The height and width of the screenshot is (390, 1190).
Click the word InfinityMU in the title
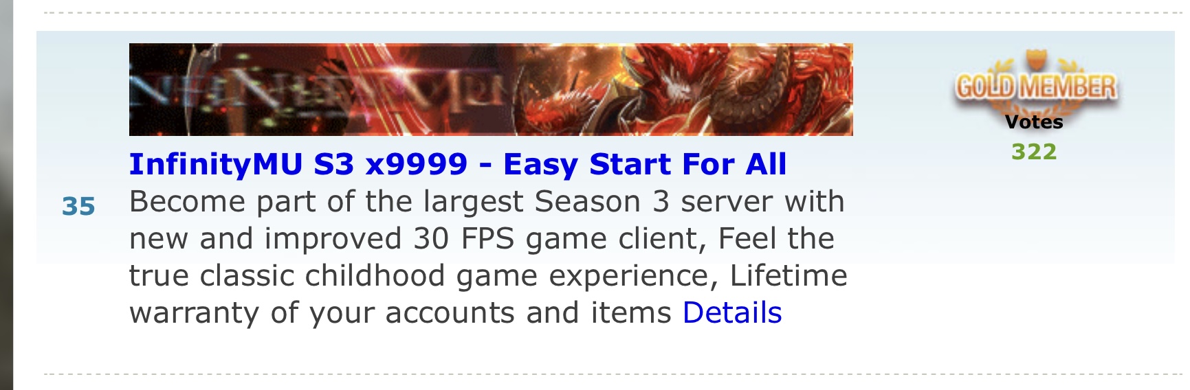216,164
